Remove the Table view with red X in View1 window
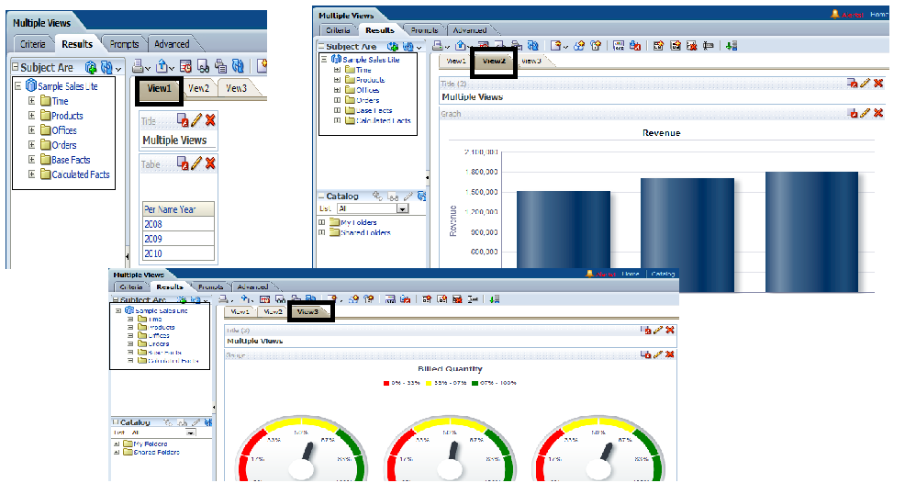This screenshot has width=905, height=483. coord(211,163)
